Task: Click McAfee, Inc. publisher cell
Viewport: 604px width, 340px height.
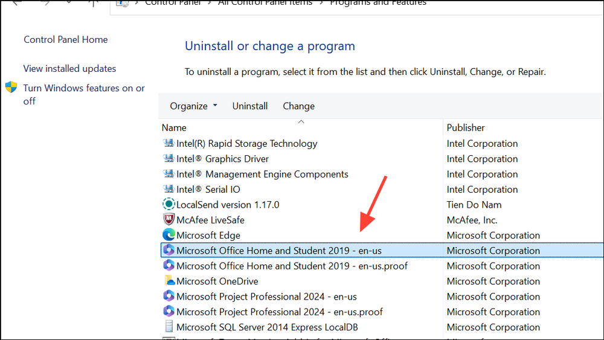Action: [x=472, y=220]
